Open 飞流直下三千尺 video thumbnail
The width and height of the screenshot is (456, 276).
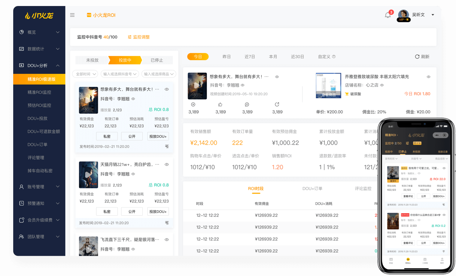coord(88,246)
